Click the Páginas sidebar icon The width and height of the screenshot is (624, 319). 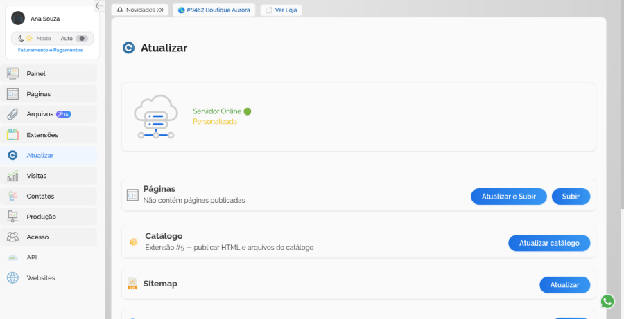tap(12, 93)
